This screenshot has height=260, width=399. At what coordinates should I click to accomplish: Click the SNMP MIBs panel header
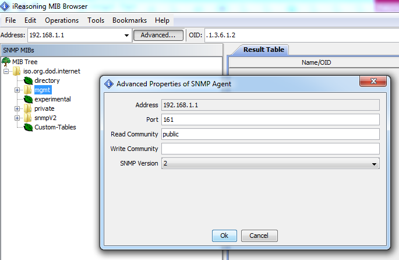(112, 50)
